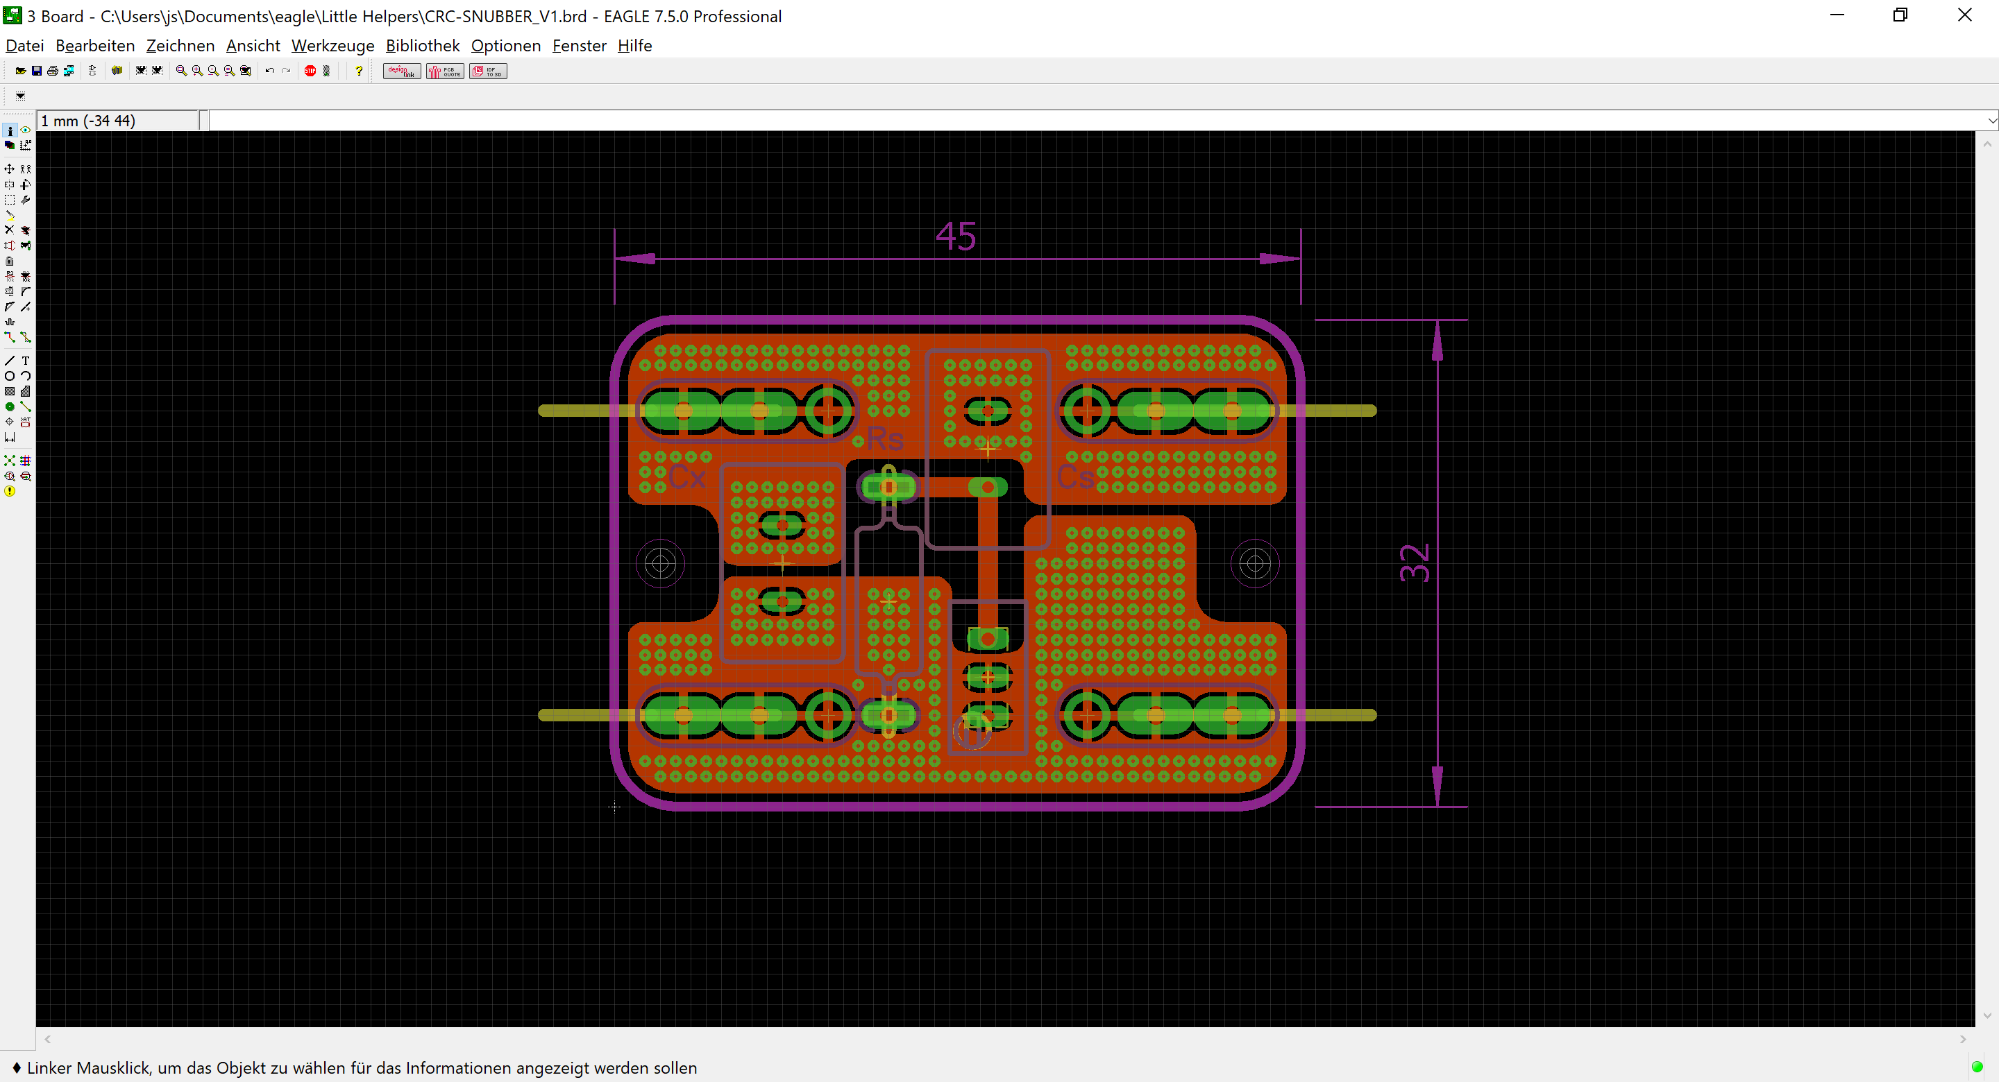This screenshot has width=1999, height=1082.
Task: Print the board layout
Action: [x=53, y=71]
